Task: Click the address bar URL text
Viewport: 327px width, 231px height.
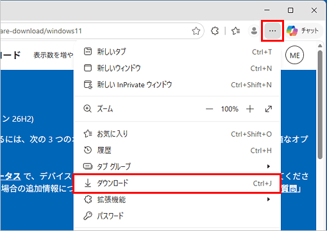Action: point(41,31)
